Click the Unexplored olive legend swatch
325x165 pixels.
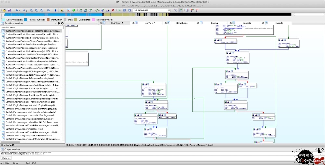coord(76,20)
